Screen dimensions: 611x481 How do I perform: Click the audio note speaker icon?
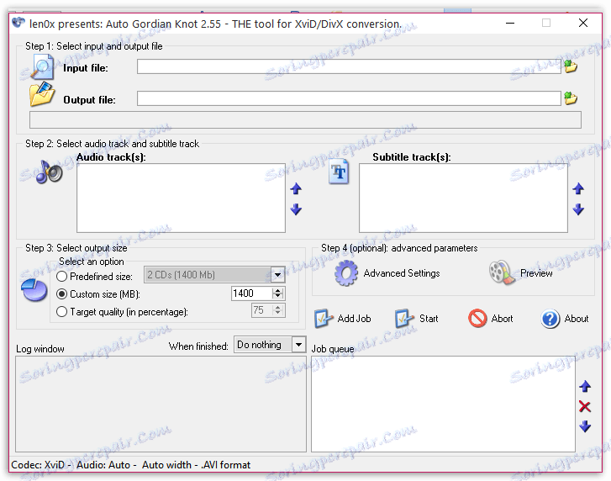click(49, 172)
